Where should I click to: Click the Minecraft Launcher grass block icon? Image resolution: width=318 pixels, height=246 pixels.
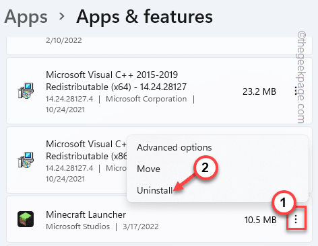pyautogui.click(x=26, y=219)
